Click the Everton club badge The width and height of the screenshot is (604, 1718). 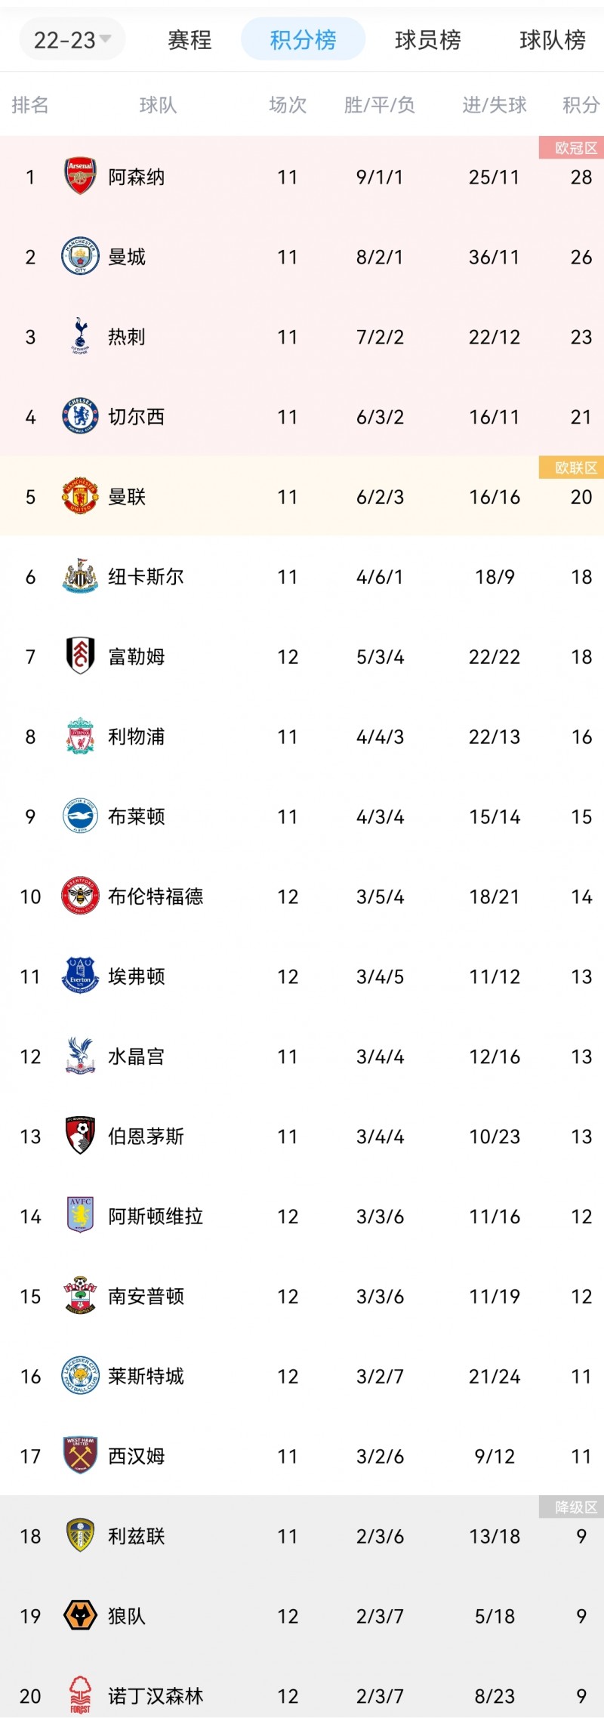(80, 976)
